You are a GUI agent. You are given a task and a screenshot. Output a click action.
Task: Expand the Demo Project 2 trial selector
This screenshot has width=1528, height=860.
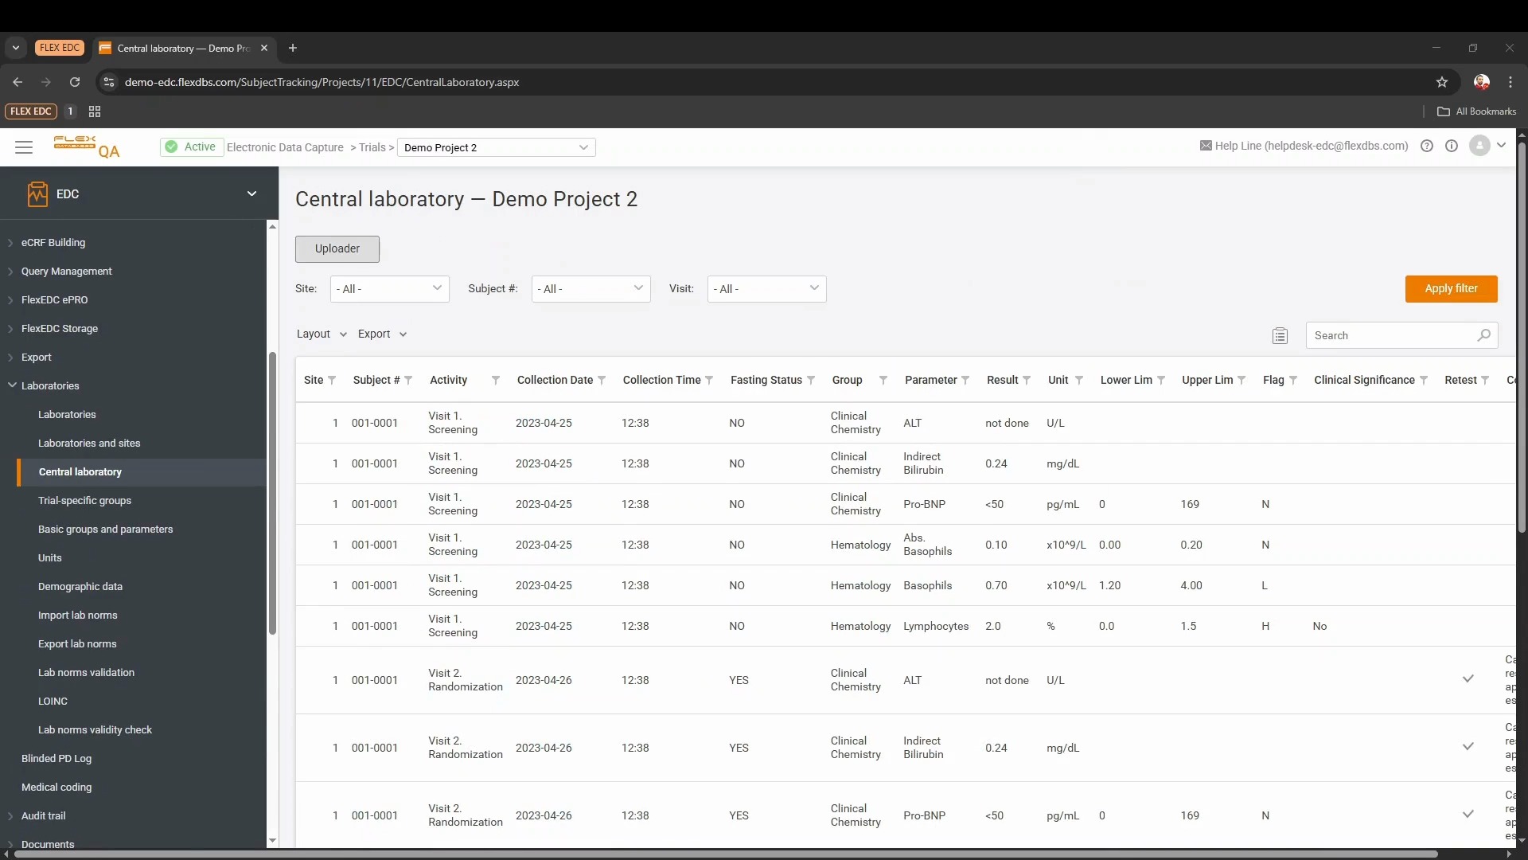click(496, 148)
